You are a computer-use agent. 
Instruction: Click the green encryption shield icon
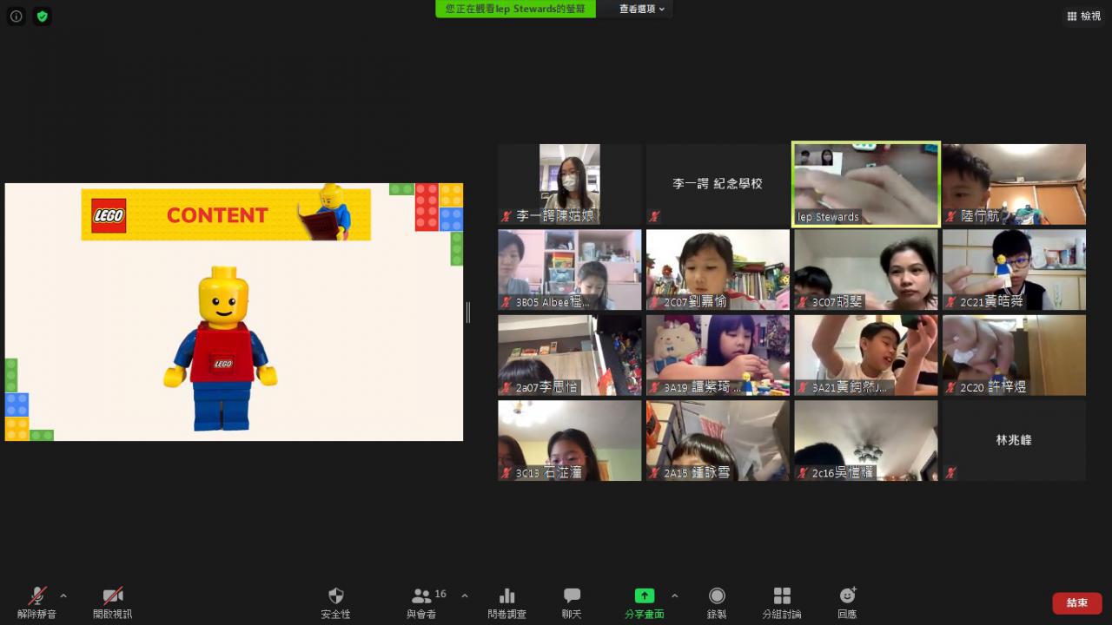tap(42, 16)
